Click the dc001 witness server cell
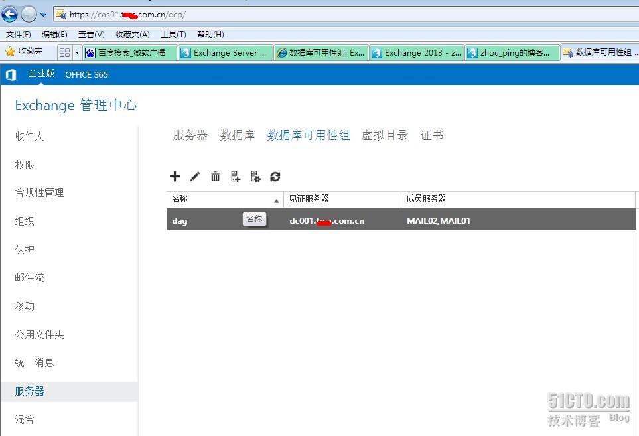 coord(327,221)
